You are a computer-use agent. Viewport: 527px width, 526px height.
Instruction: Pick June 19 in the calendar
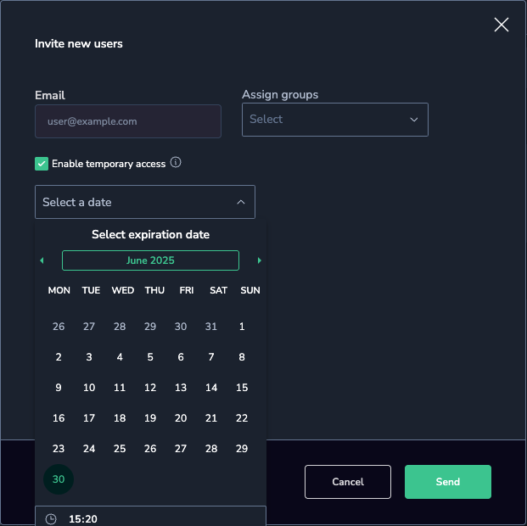click(x=150, y=418)
